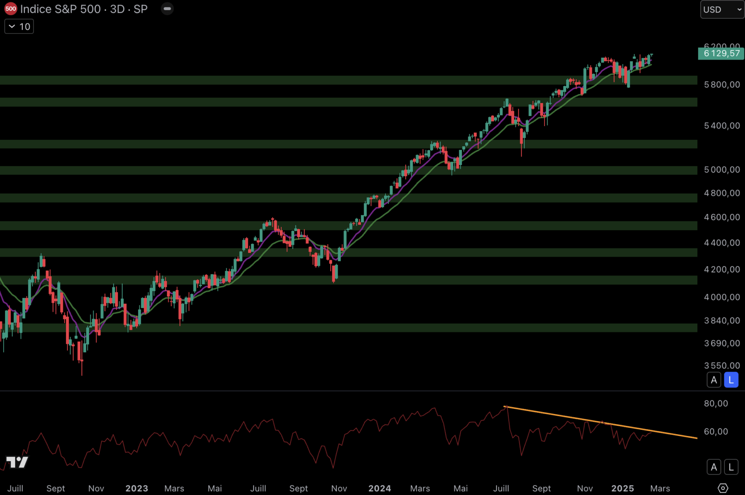The height and width of the screenshot is (495, 745).
Task: Click the RSI 60,00 axis label
Action: (x=716, y=431)
